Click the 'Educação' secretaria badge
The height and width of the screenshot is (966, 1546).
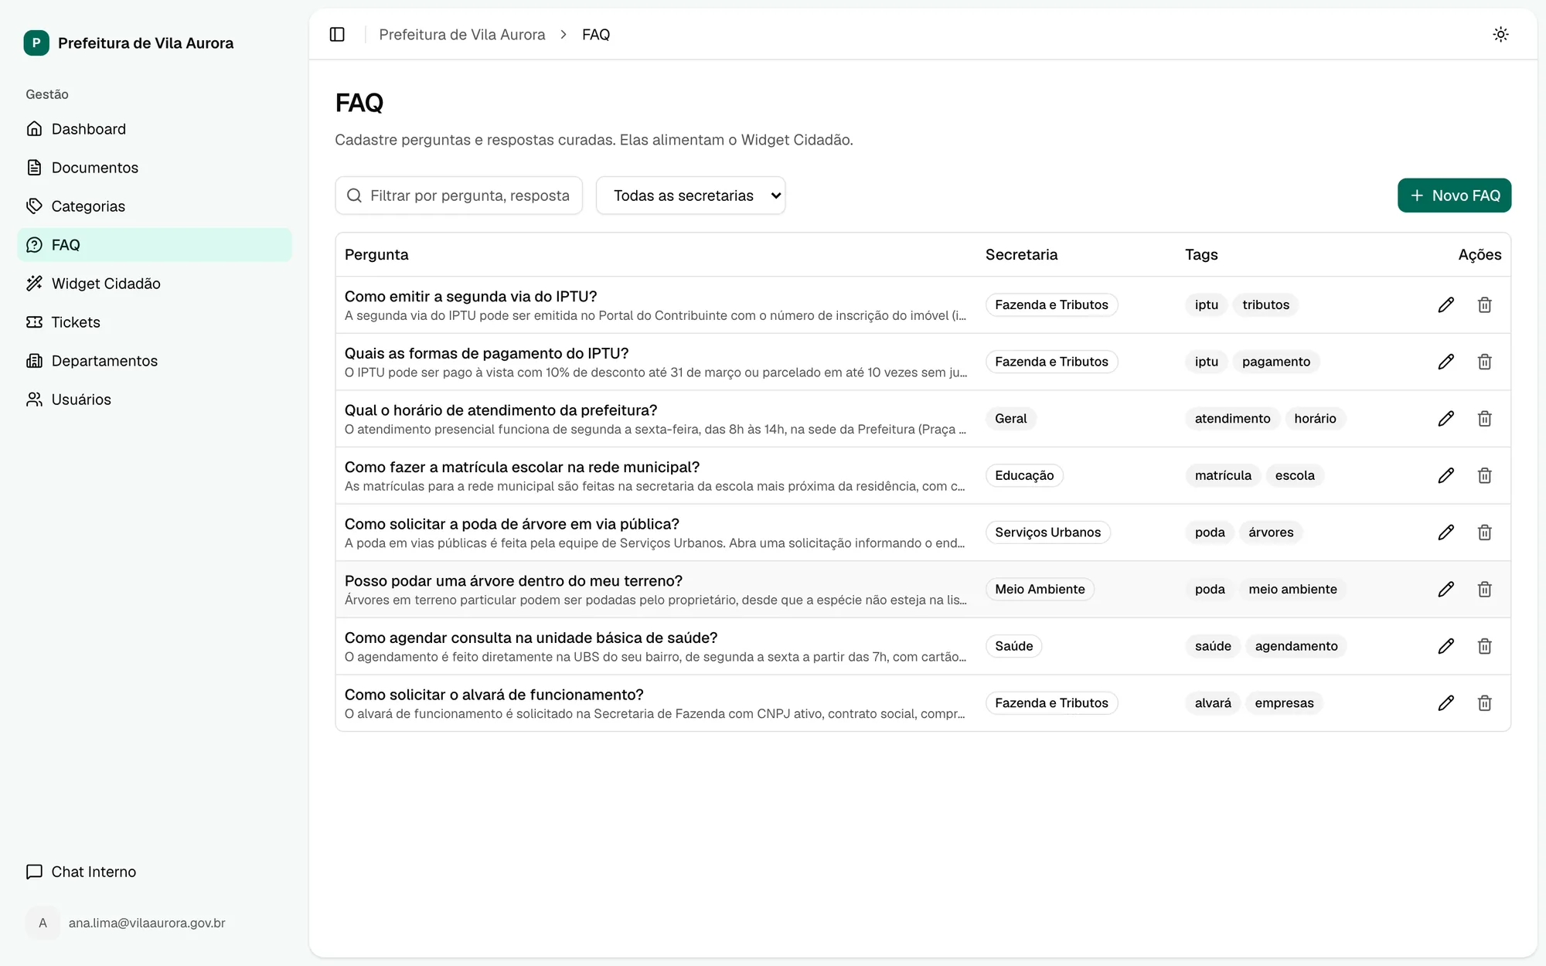(1024, 475)
